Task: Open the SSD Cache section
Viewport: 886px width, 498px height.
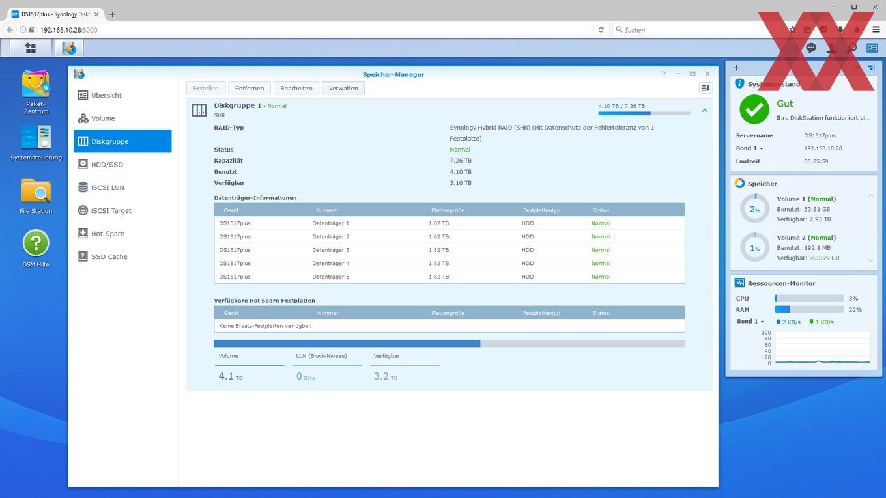Action: pyautogui.click(x=122, y=256)
